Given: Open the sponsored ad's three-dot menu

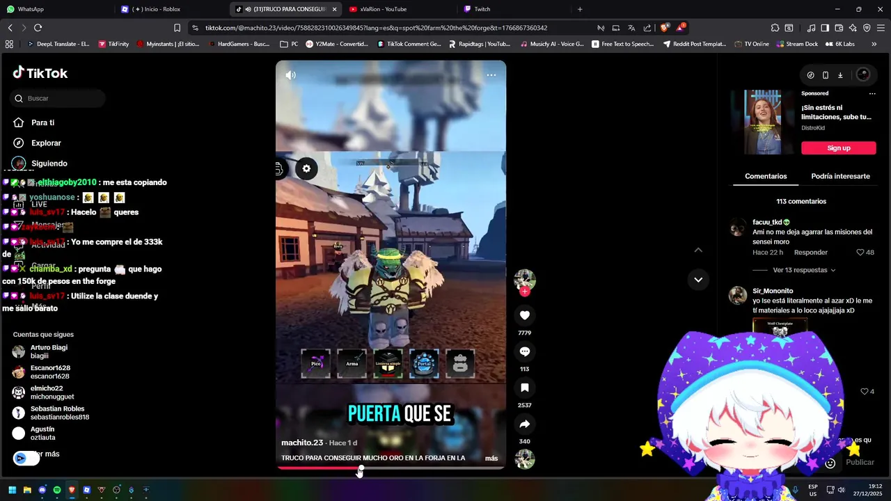Looking at the screenshot, I should (x=872, y=93).
